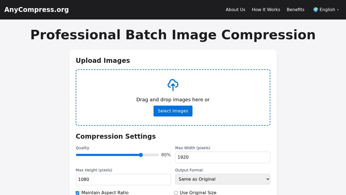Click the Quality slider handle
This screenshot has width=346, height=195.
[141, 155]
